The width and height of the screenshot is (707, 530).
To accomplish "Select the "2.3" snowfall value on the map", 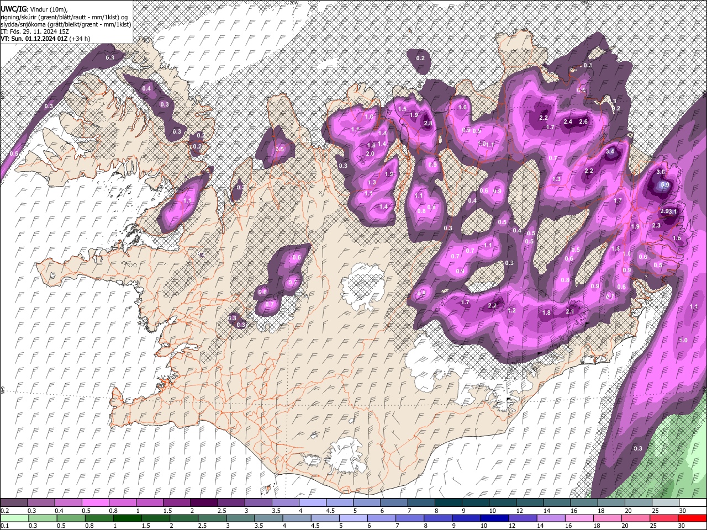I will [x=656, y=225].
